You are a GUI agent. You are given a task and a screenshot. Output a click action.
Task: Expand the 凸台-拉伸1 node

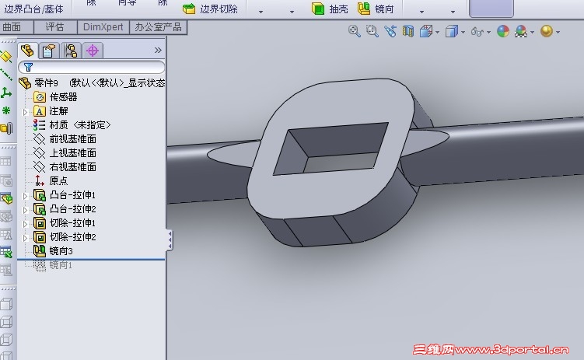(x=25, y=196)
